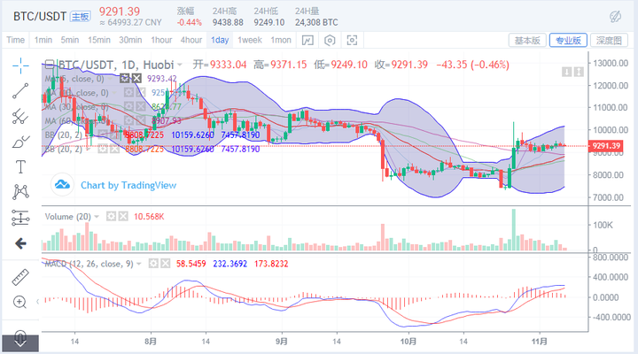
Task: Collapse the chart legend box
Action: point(50,65)
